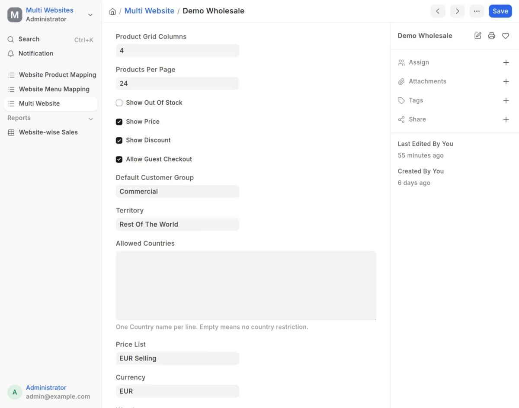Click the heart like icon

[x=506, y=36]
